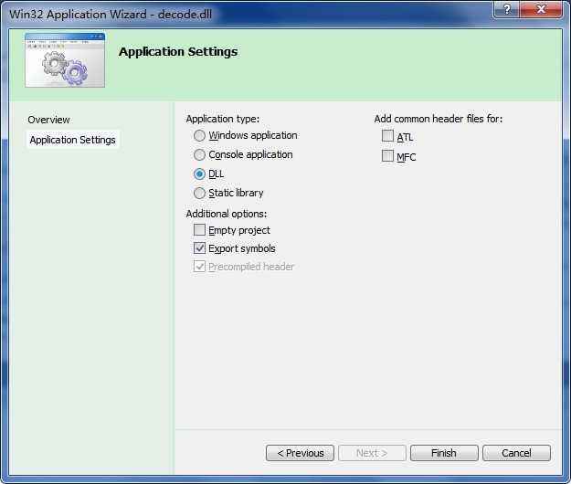Click Finish to create the project
571x484 pixels.
pos(444,453)
